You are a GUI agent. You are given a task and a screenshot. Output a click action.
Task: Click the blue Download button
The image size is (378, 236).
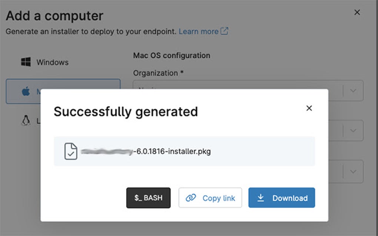[282, 198]
